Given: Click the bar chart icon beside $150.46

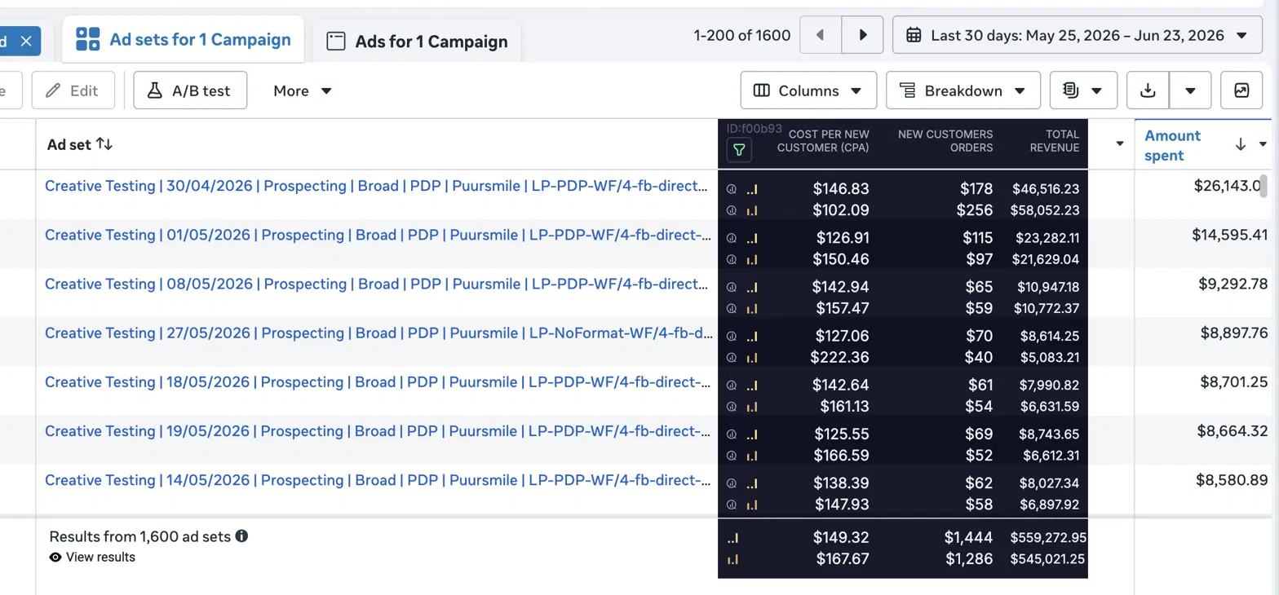Looking at the screenshot, I should pos(751,259).
